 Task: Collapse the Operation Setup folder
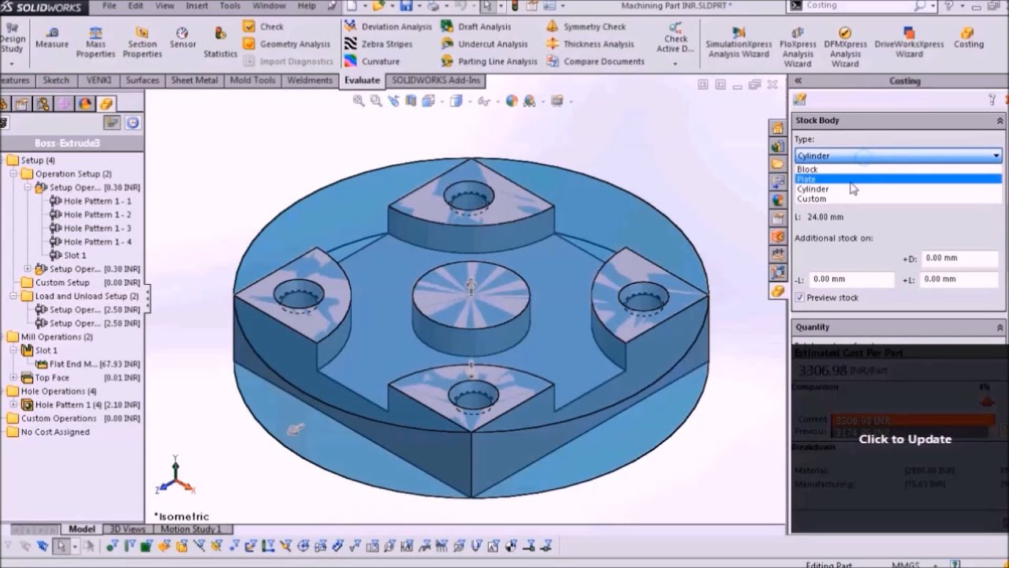[x=13, y=174]
